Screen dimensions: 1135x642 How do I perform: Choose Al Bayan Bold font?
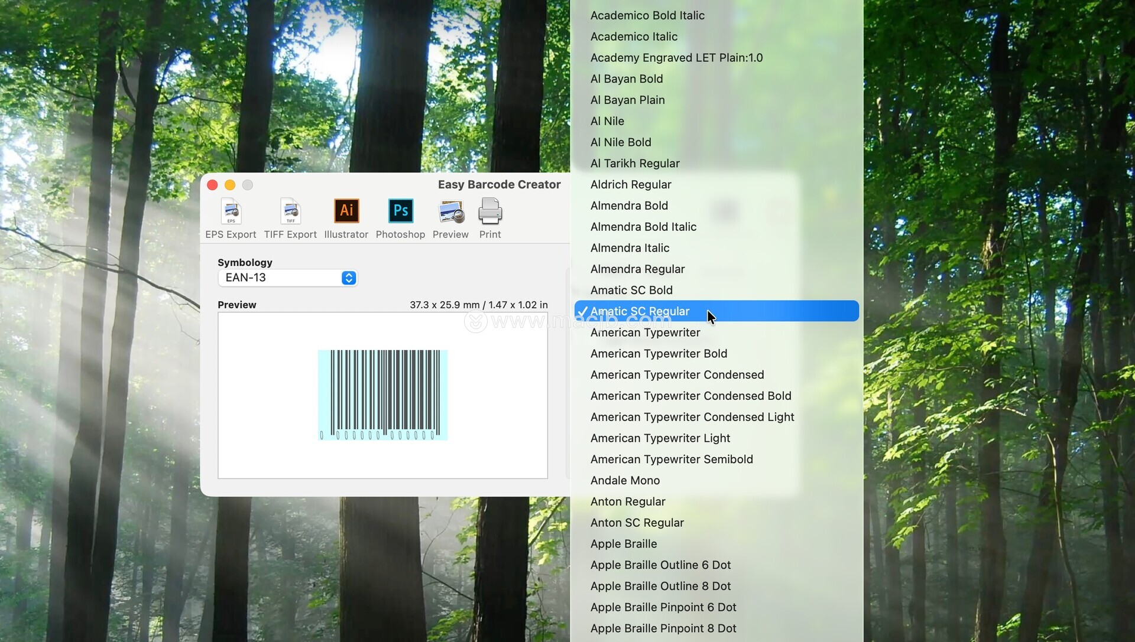coord(627,79)
